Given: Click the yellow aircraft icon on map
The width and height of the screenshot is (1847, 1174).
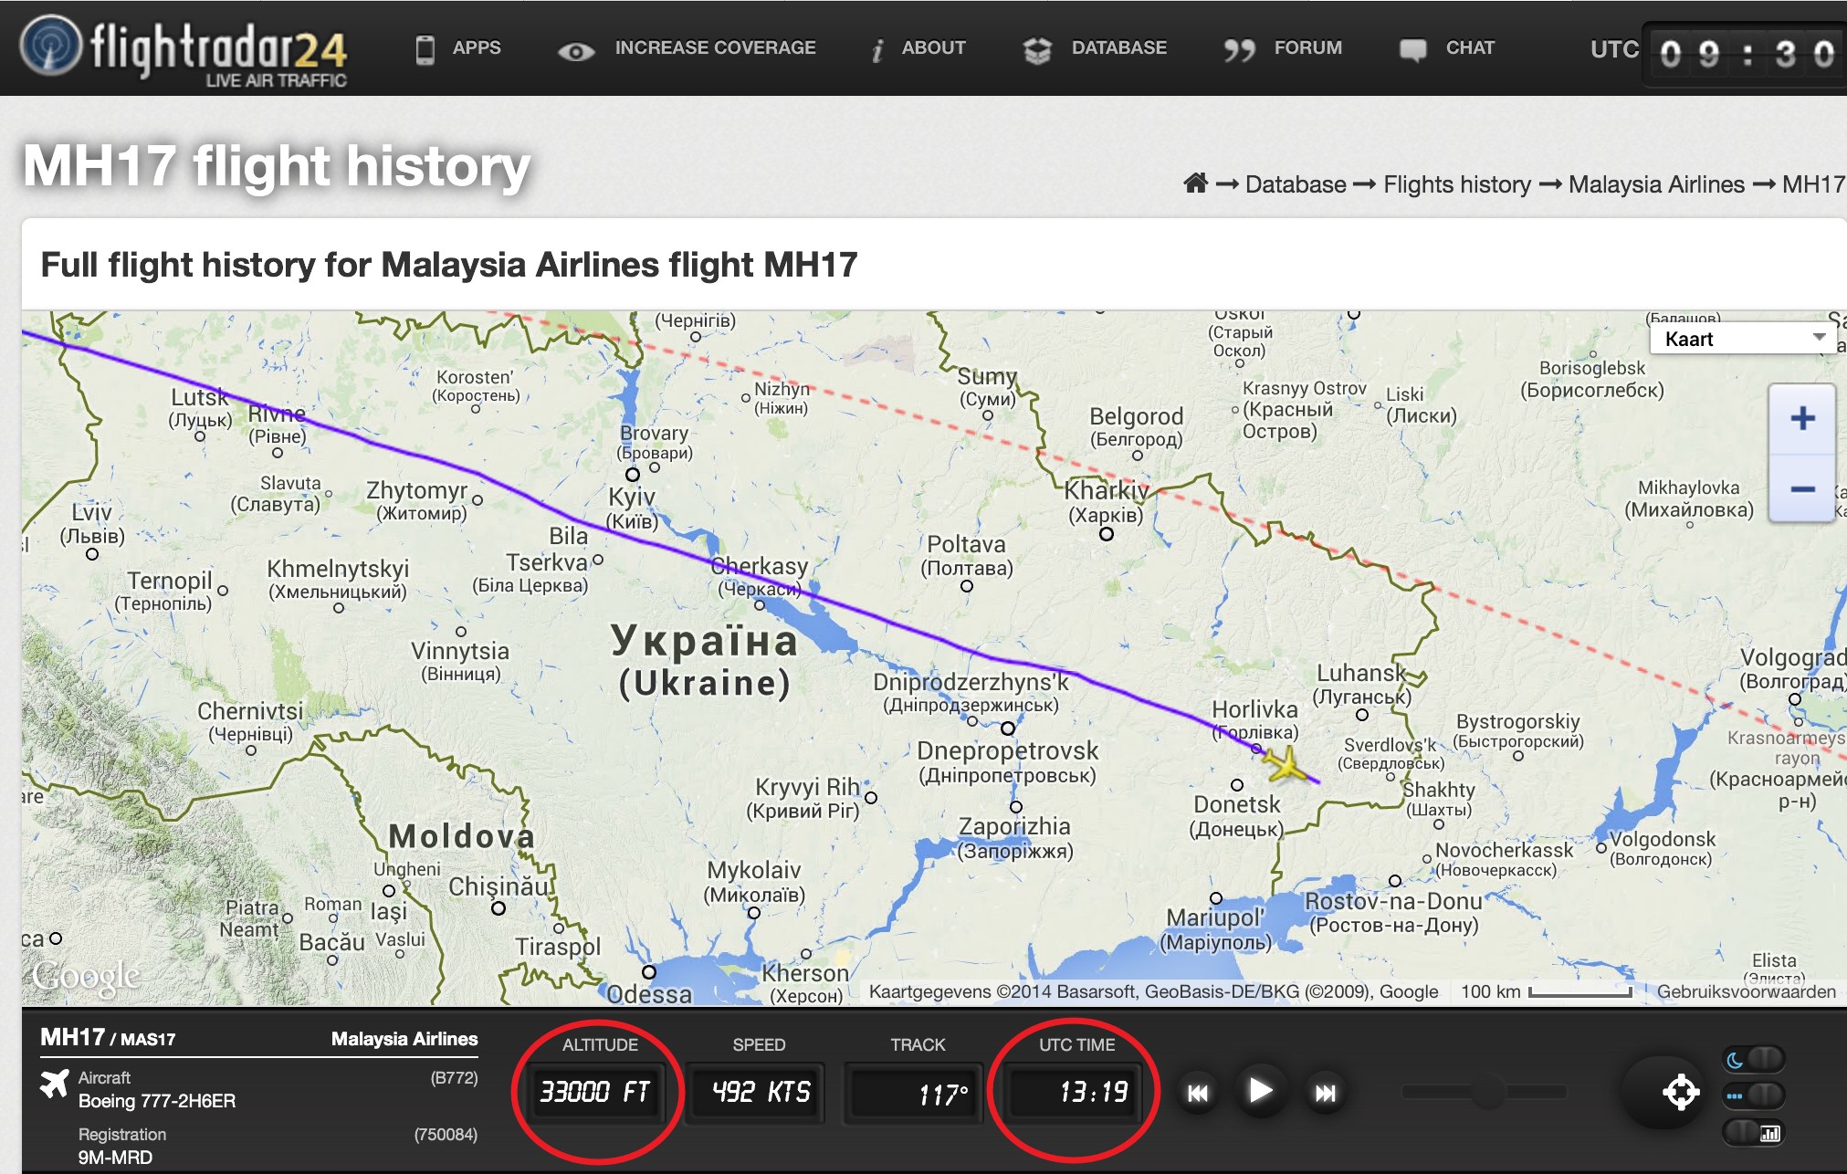Looking at the screenshot, I should click(1286, 764).
